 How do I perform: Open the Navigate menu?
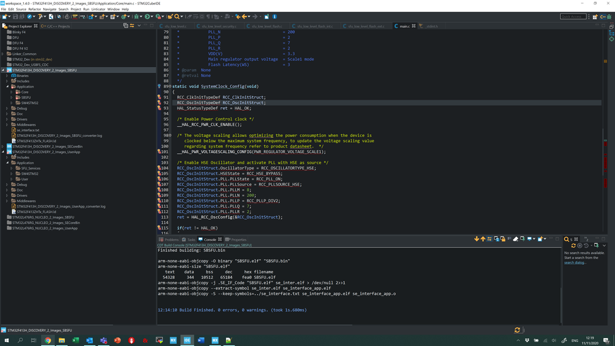point(49,9)
